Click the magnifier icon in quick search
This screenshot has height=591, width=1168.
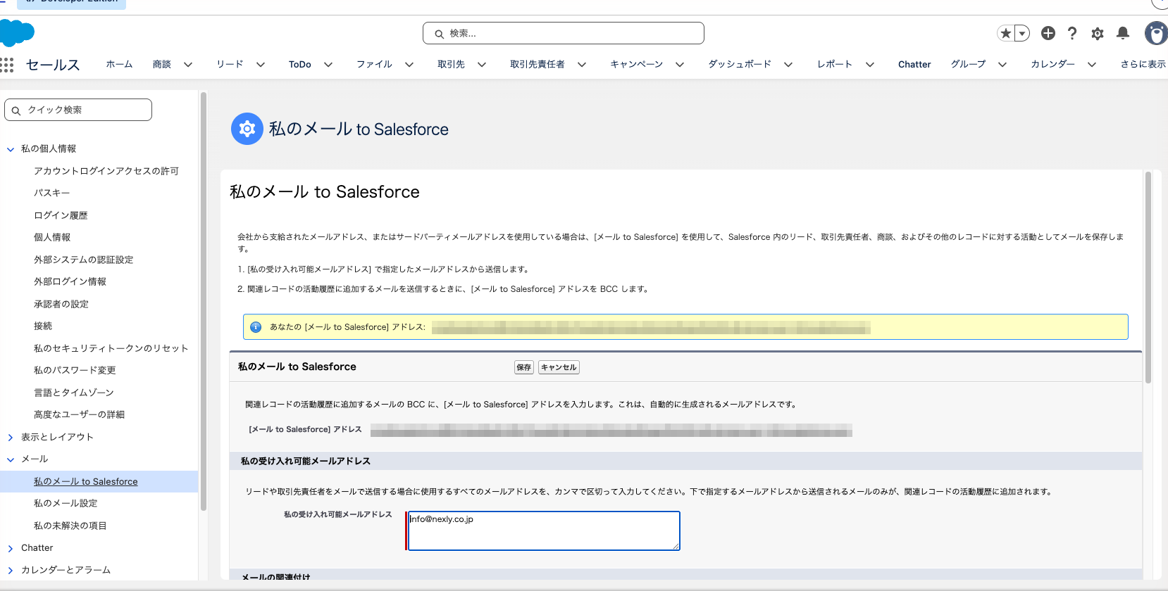[x=16, y=110]
